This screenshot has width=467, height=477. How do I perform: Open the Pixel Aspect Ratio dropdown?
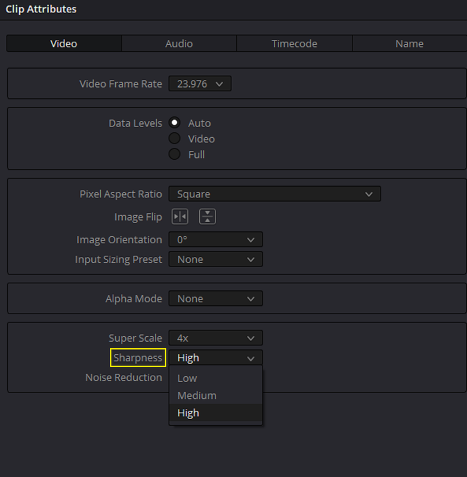(275, 194)
